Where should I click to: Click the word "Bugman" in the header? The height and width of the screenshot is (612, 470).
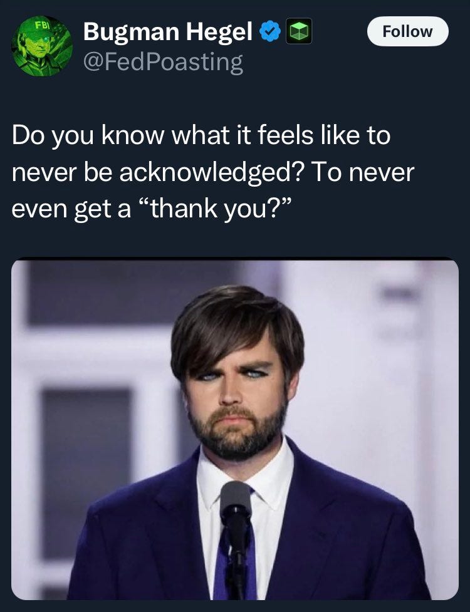pos(131,32)
